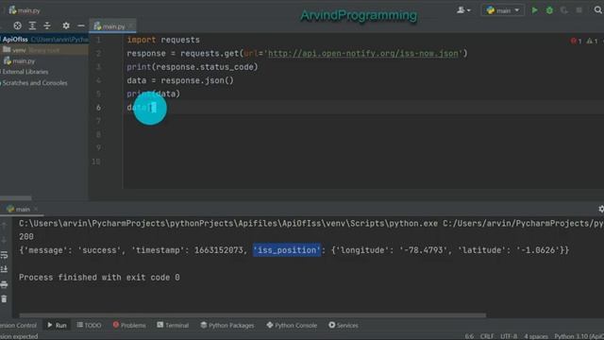
Task: Open the Version Control tool window
Action: click(18, 325)
